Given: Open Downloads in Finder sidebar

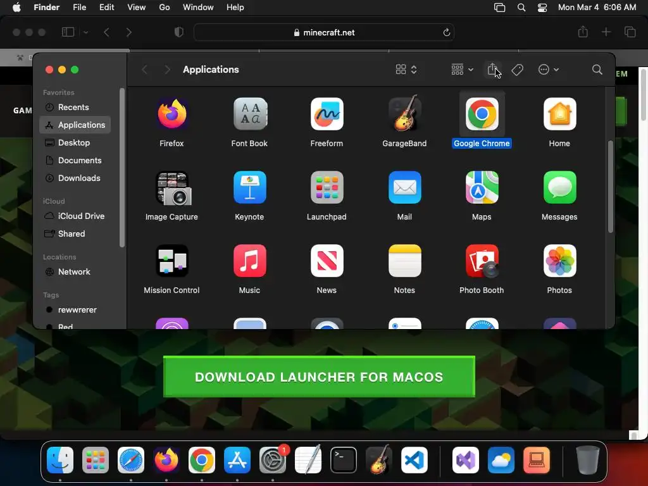Looking at the screenshot, I should [75, 178].
